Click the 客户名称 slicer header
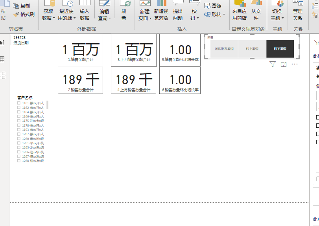This screenshot has width=319, height=226. point(25,97)
